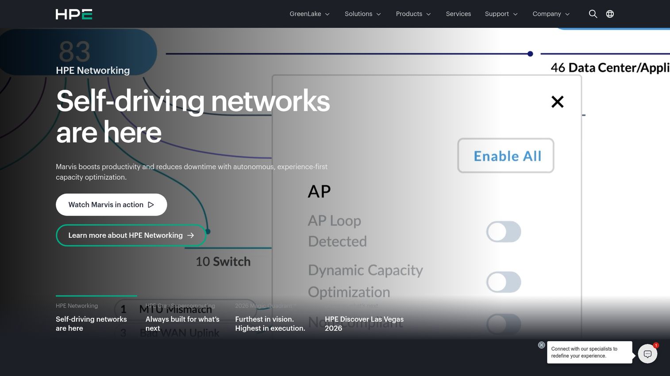Click Learn more about HPE Networking
Image resolution: width=670 pixels, height=376 pixels.
point(131,235)
